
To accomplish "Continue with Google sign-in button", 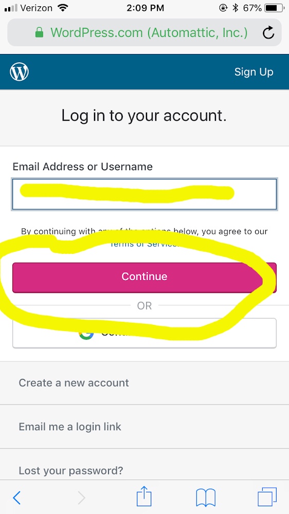I will [x=144, y=333].
